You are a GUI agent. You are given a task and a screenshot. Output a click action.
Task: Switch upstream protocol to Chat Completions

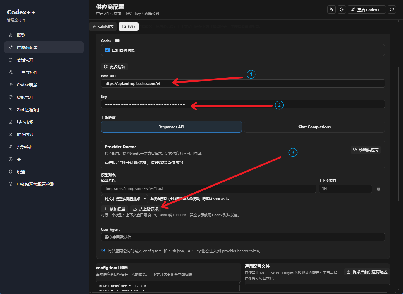pyautogui.click(x=314, y=127)
